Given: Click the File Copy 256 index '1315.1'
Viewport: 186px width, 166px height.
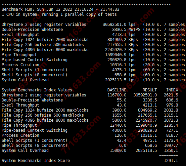Looking at the screenshot, I should click(x=171, y=115).
